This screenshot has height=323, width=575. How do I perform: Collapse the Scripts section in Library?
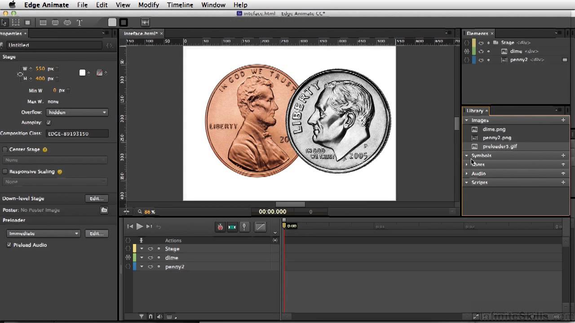tap(466, 183)
